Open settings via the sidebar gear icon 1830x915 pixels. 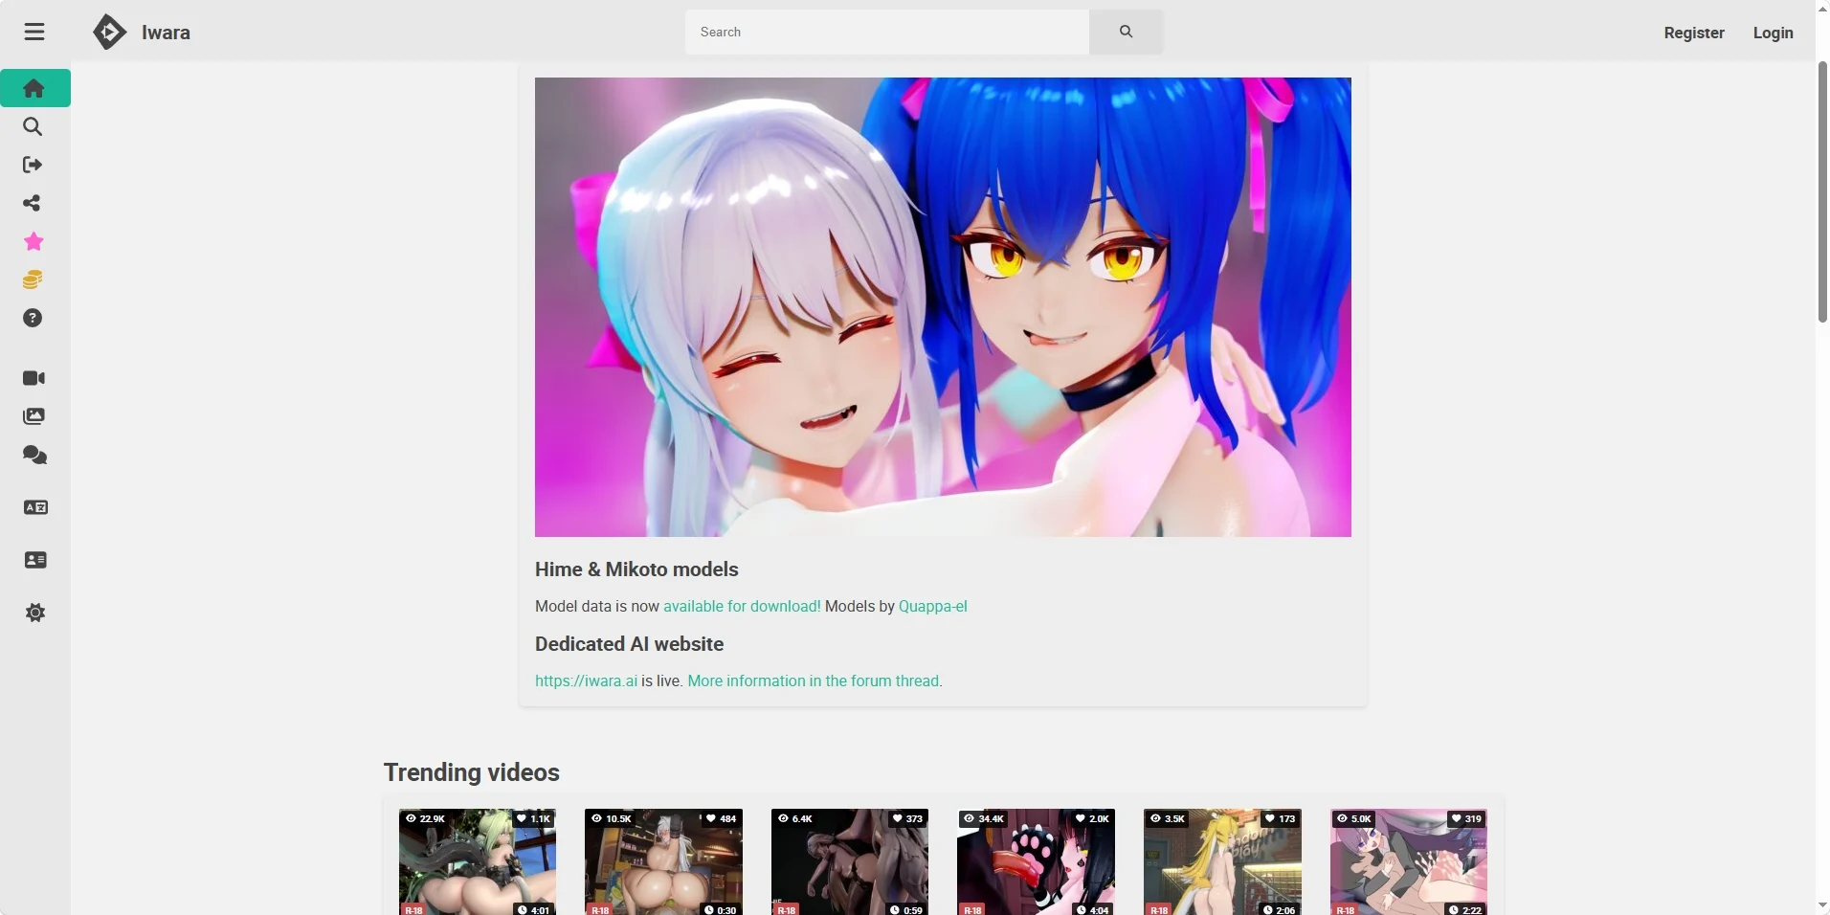[x=35, y=613]
